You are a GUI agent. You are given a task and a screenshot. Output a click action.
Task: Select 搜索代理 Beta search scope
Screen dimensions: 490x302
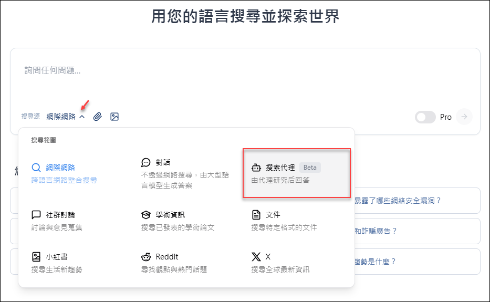click(x=297, y=173)
